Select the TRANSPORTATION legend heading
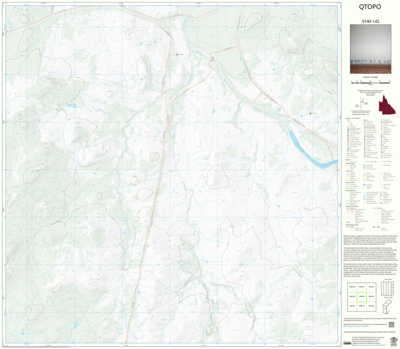The height and width of the screenshot is (349, 400). click(x=352, y=206)
